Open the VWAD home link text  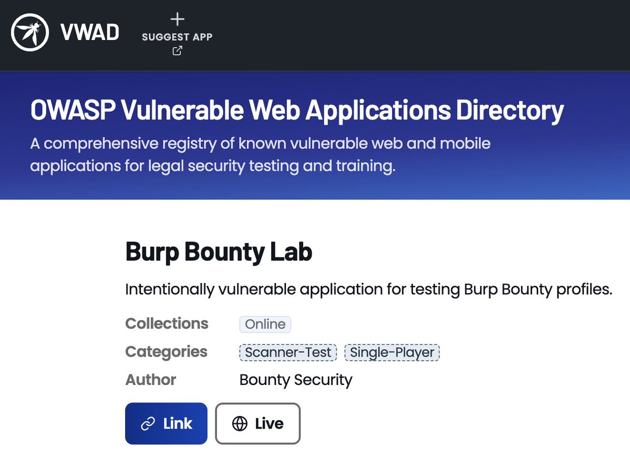point(90,32)
